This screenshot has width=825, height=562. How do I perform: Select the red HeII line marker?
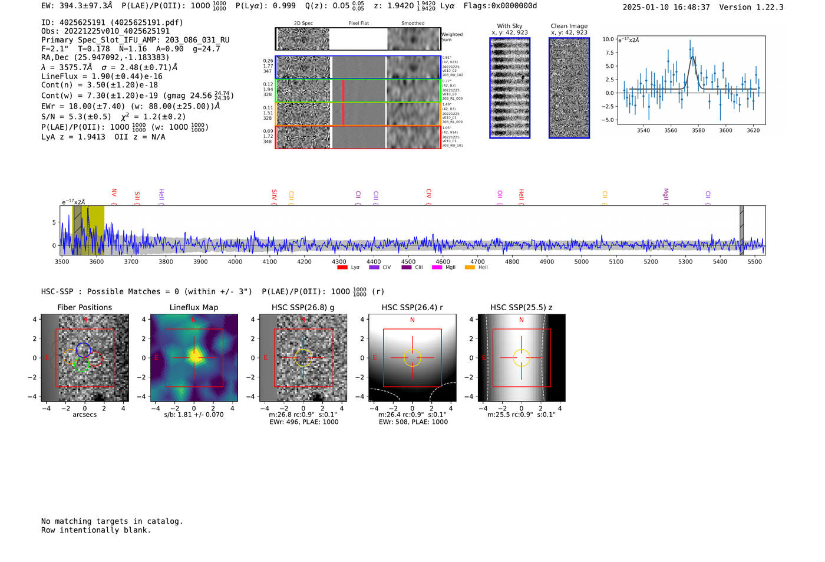click(521, 197)
